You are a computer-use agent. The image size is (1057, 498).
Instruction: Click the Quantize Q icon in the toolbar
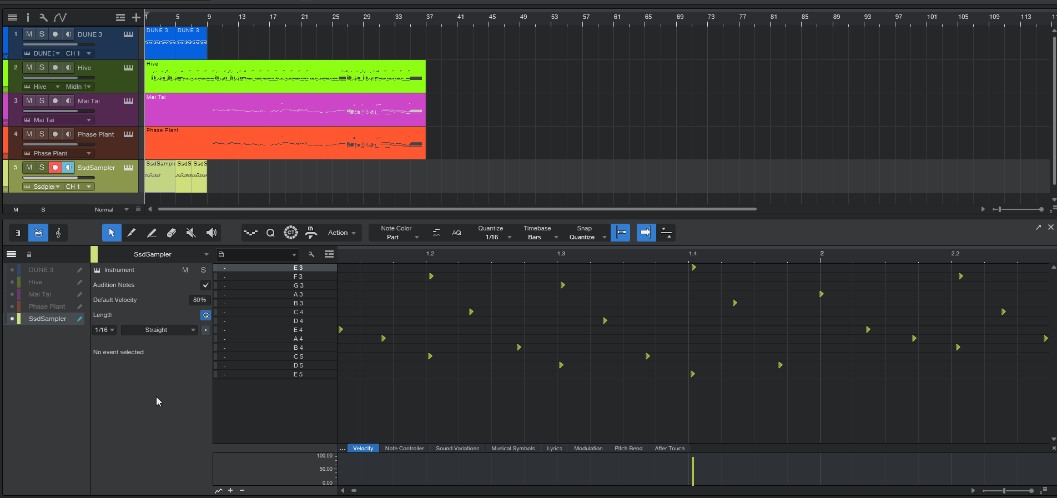270,233
